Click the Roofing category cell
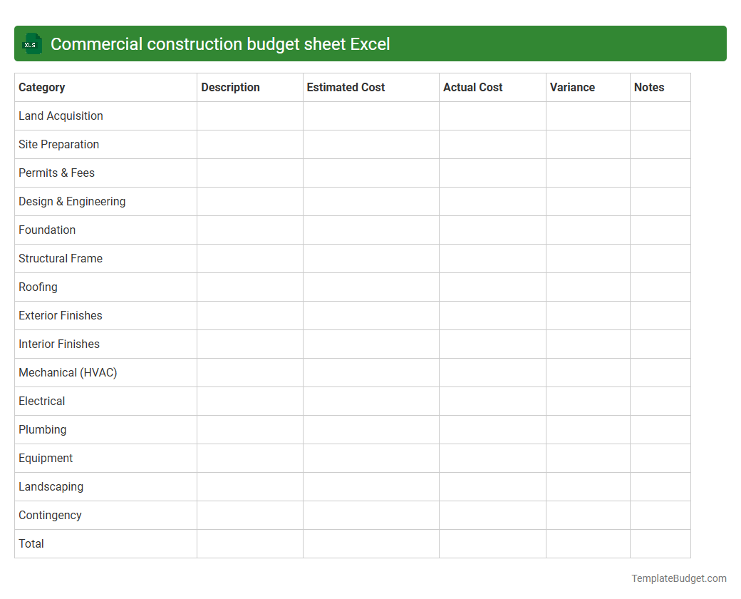 [x=38, y=287]
